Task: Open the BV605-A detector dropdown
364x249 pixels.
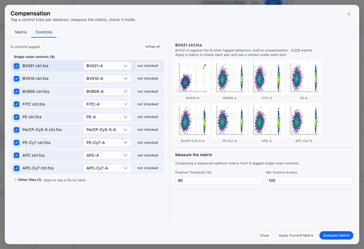Action: point(107,91)
